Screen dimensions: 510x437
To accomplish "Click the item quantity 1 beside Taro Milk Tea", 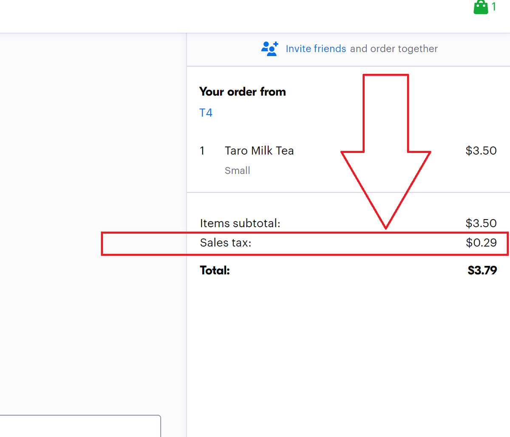I will tap(202, 151).
